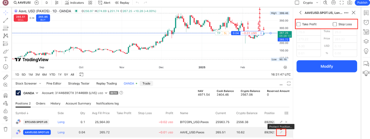The height and width of the screenshot is (139, 370).
Task: Toggle stay in drawing mode
Action: point(6,103)
